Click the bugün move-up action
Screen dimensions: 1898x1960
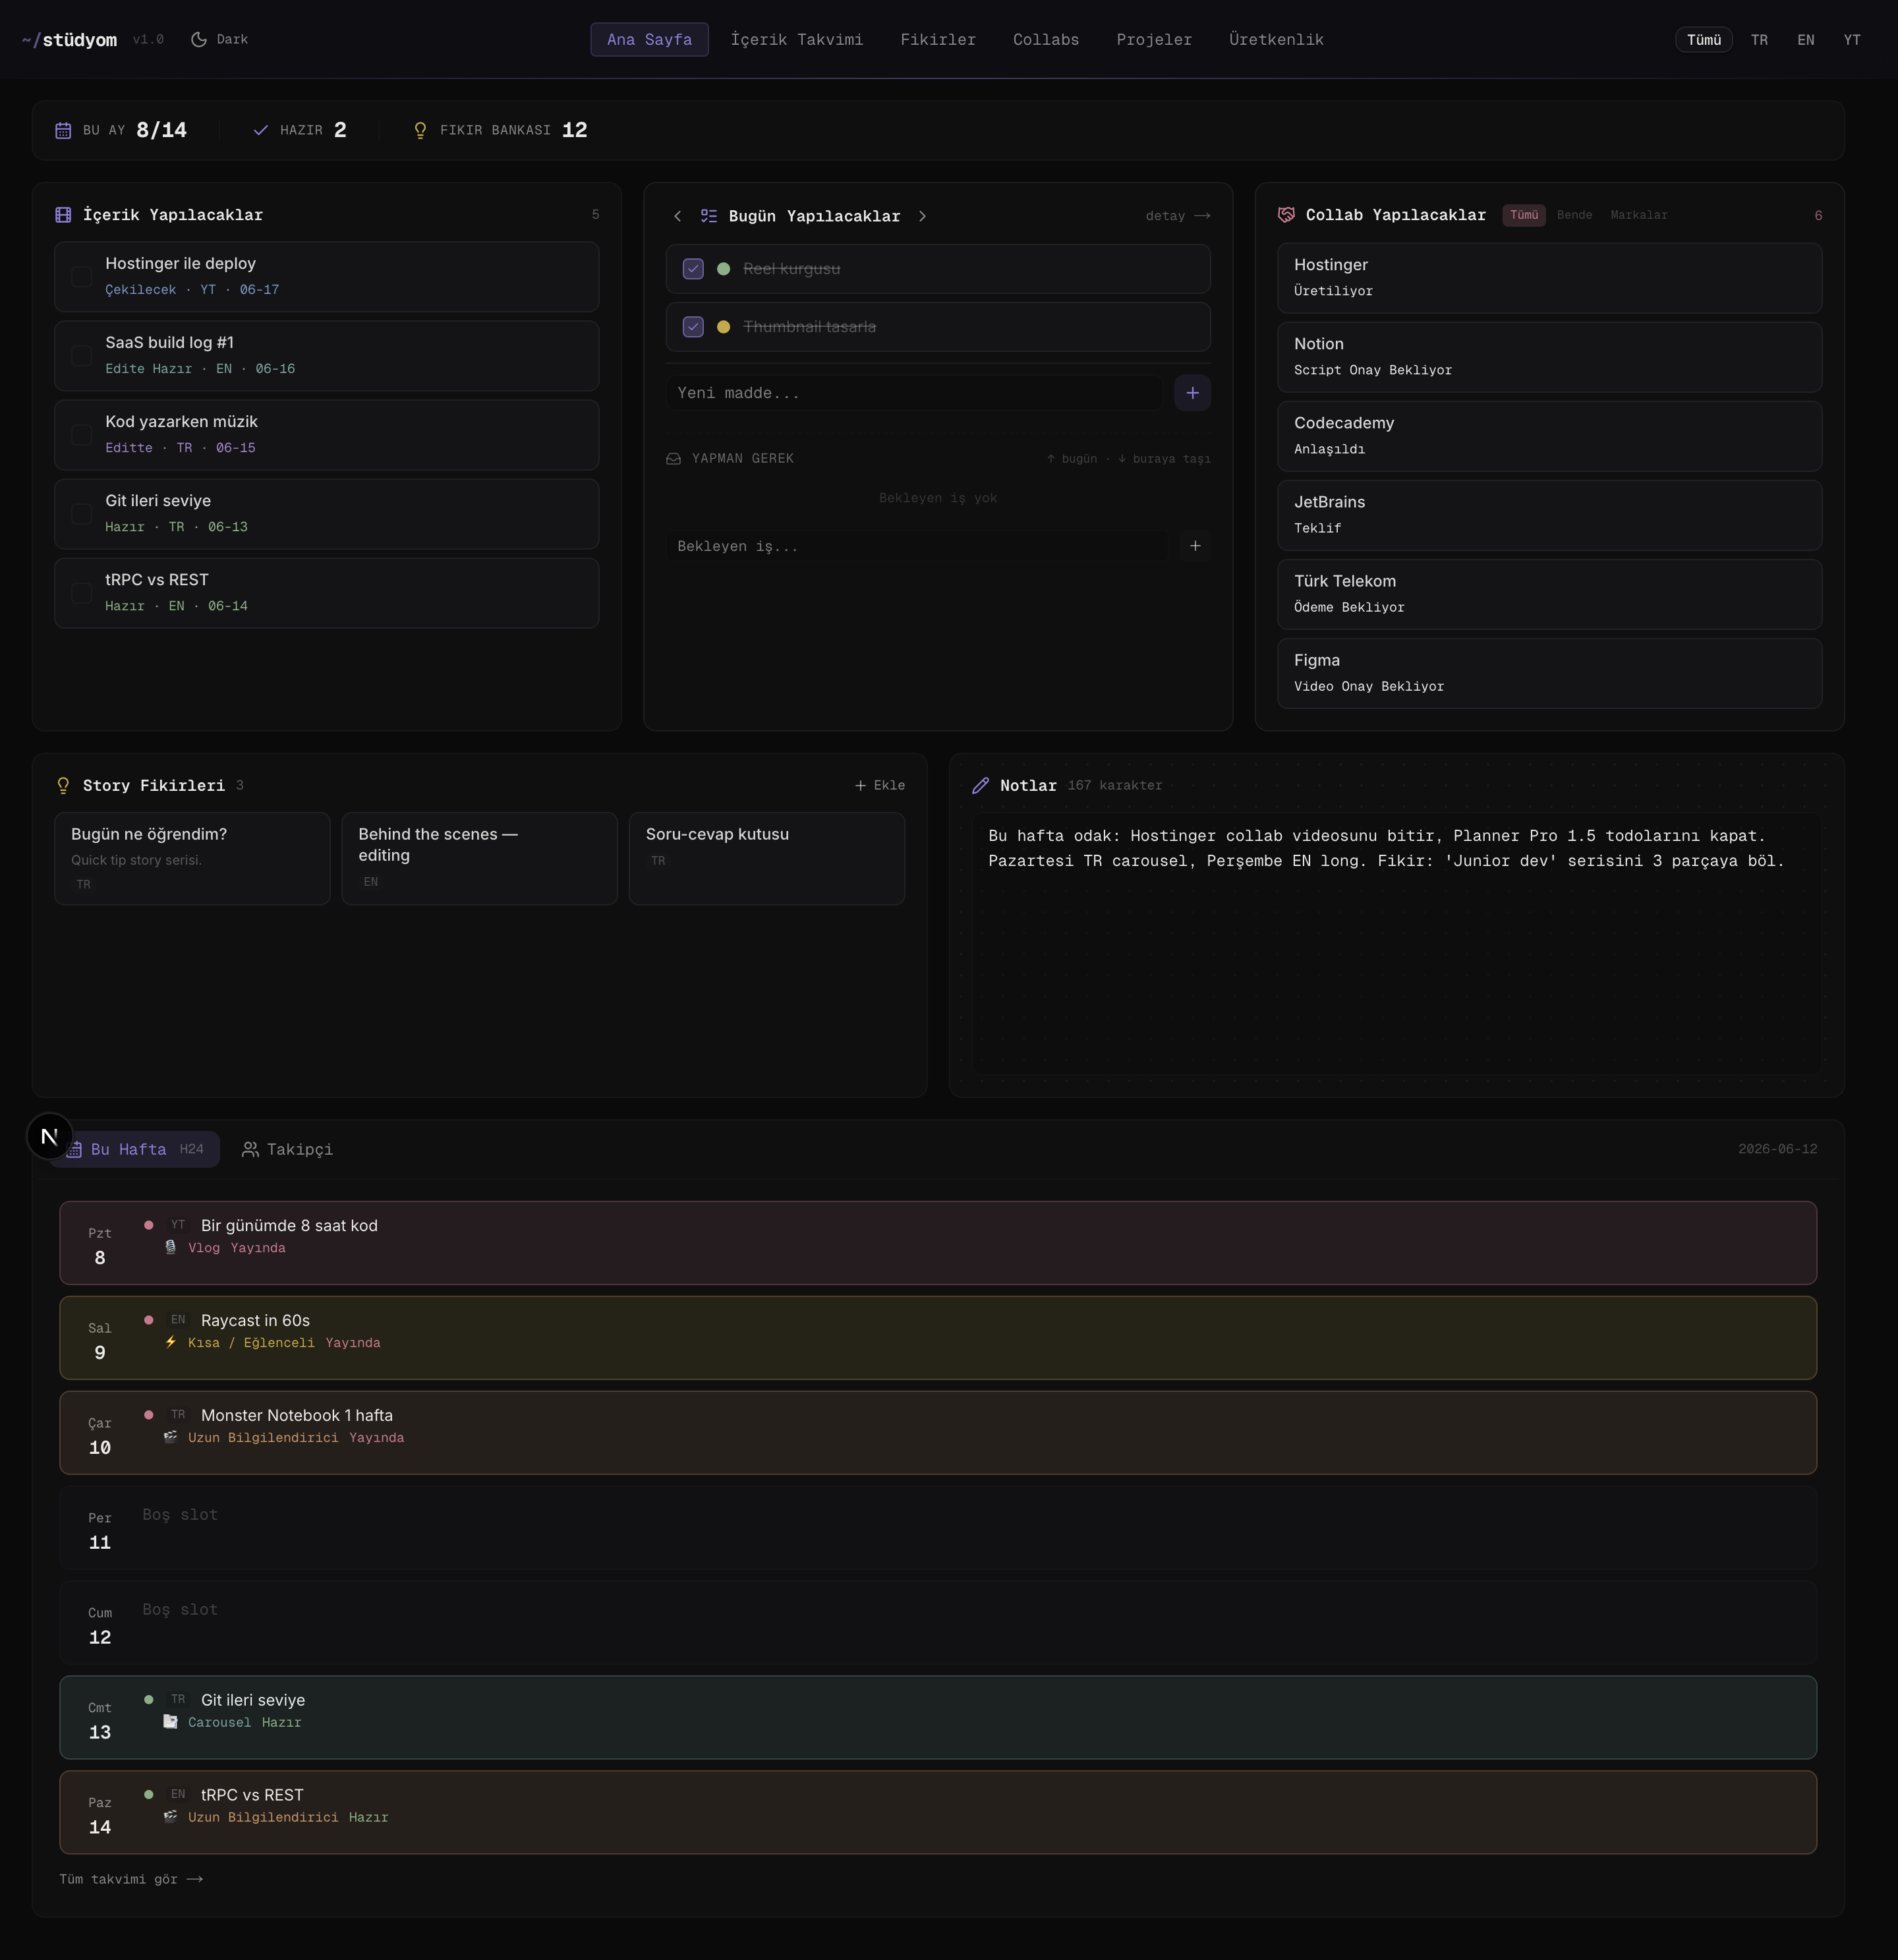coord(1071,459)
